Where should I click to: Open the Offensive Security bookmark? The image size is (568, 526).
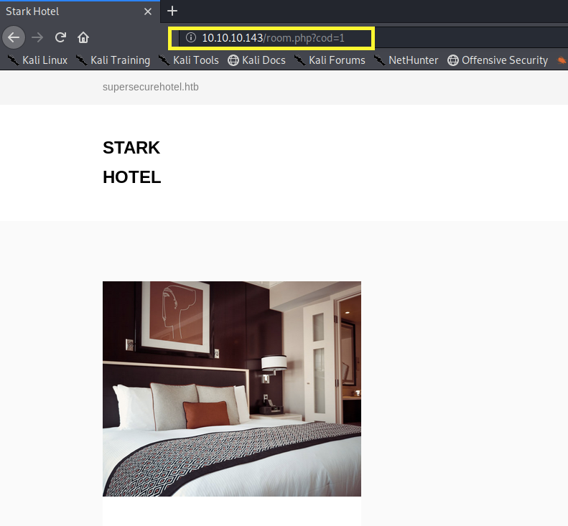pyautogui.click(x=498, y=60)
